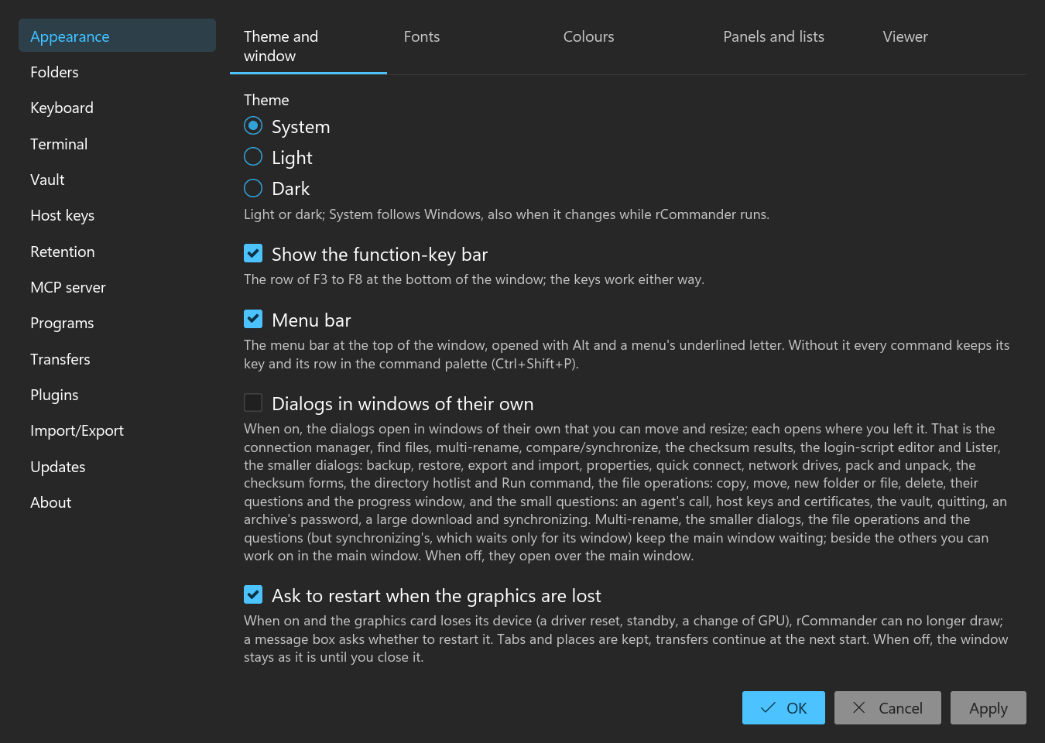1045x743 pixels.
Task: Confirm settings with the OK button
Action: tap(783, 708)
